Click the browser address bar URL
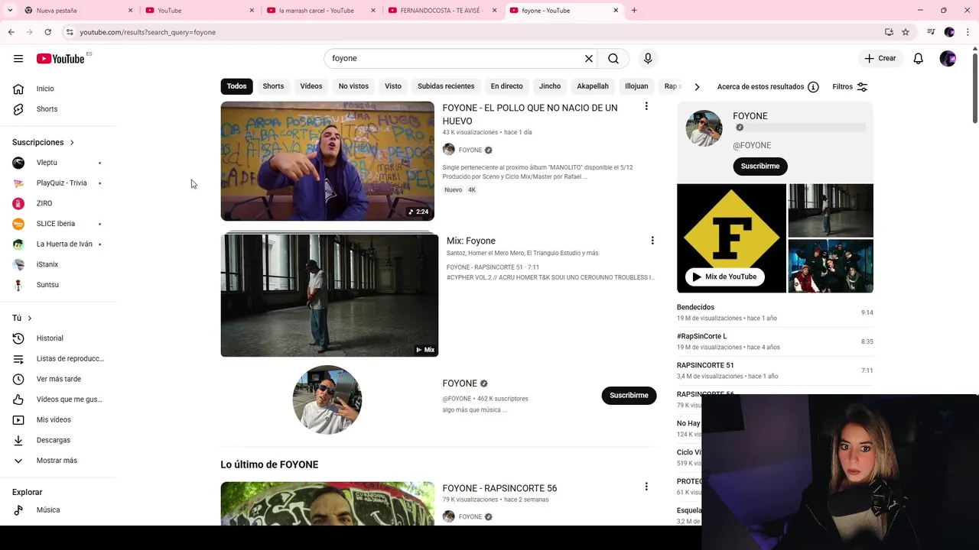 pyautogui.click(x=148, y=32)
